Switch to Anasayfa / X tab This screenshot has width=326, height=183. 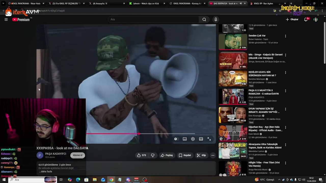pos(106,4)
